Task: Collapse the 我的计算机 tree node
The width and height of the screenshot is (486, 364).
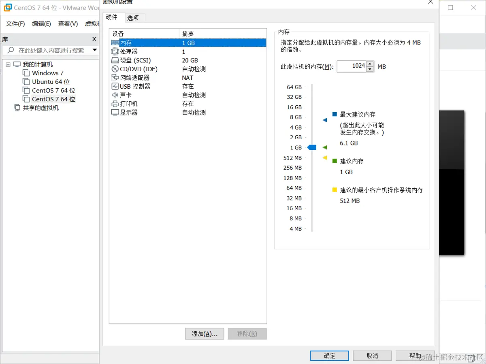Action: pos(9,64)
